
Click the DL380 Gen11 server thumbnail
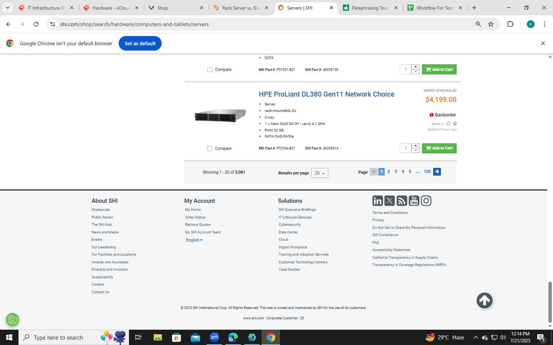[220, 115]
